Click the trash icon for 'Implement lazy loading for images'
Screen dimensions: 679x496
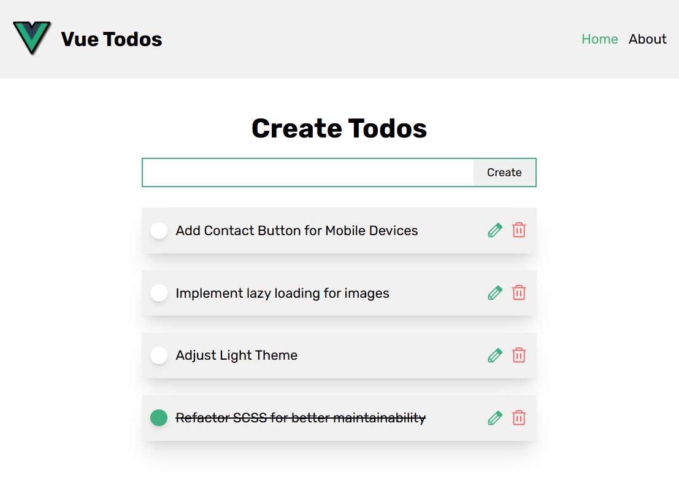519,293
